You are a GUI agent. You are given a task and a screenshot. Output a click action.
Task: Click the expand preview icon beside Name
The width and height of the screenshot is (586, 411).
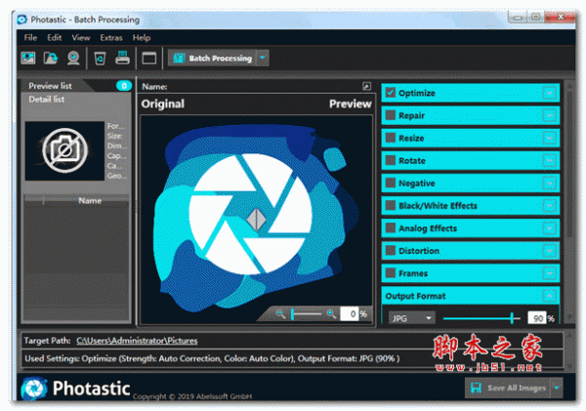point(366,86)
